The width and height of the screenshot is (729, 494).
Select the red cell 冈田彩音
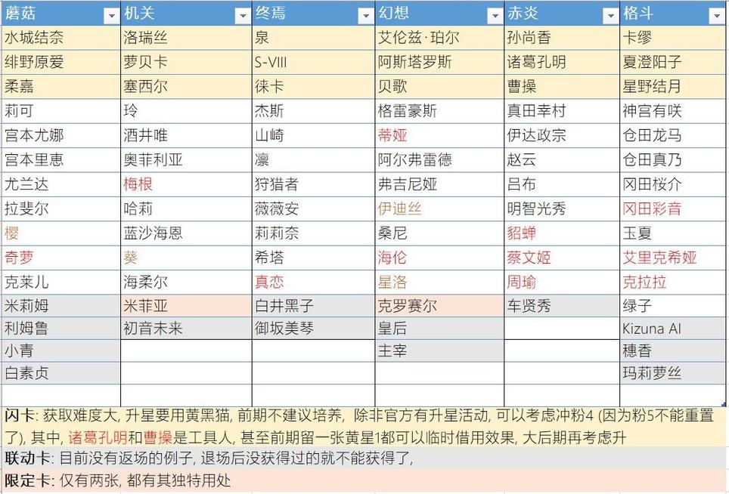pyautogui.click(x=674, y=209)
